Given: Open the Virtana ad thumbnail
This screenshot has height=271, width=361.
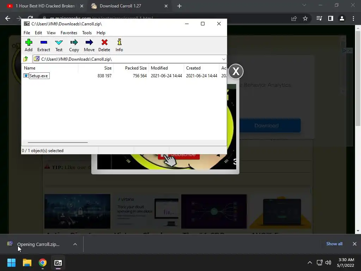Looking at the screenshot, I should [146, 211].
